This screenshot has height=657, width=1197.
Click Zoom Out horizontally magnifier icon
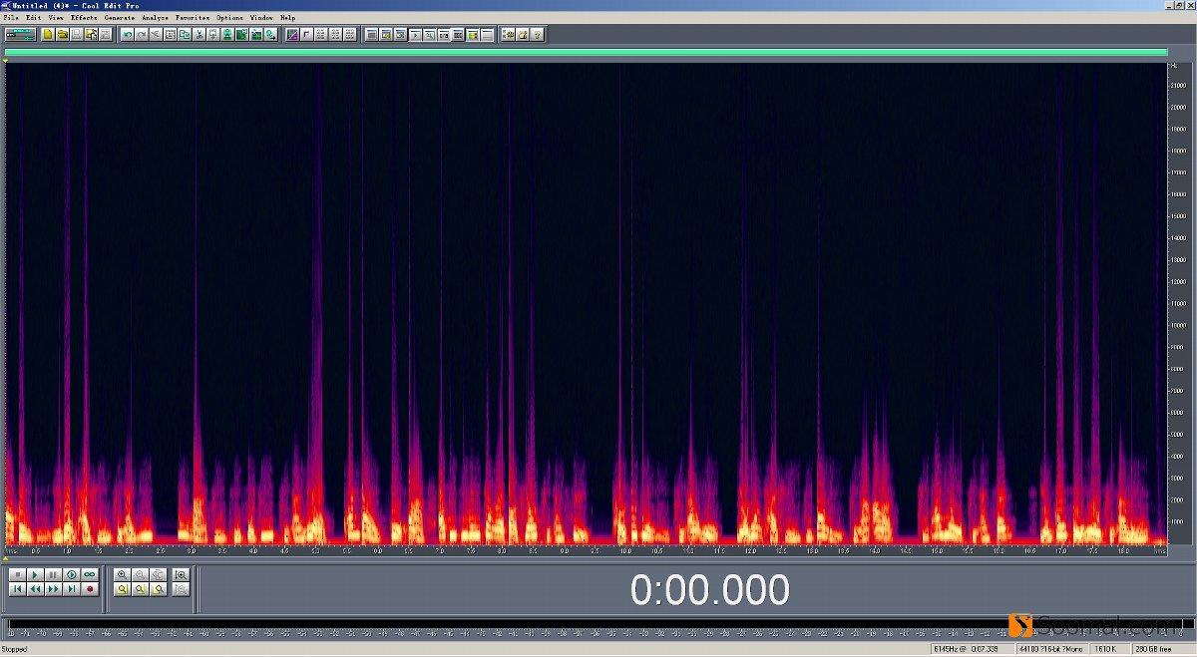pos(140,575)
